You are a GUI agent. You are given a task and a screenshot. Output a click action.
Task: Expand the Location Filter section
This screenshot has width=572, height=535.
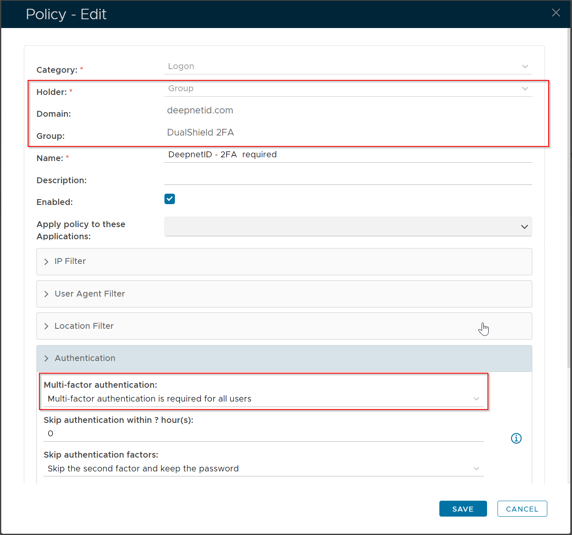[x=284, y=326]
